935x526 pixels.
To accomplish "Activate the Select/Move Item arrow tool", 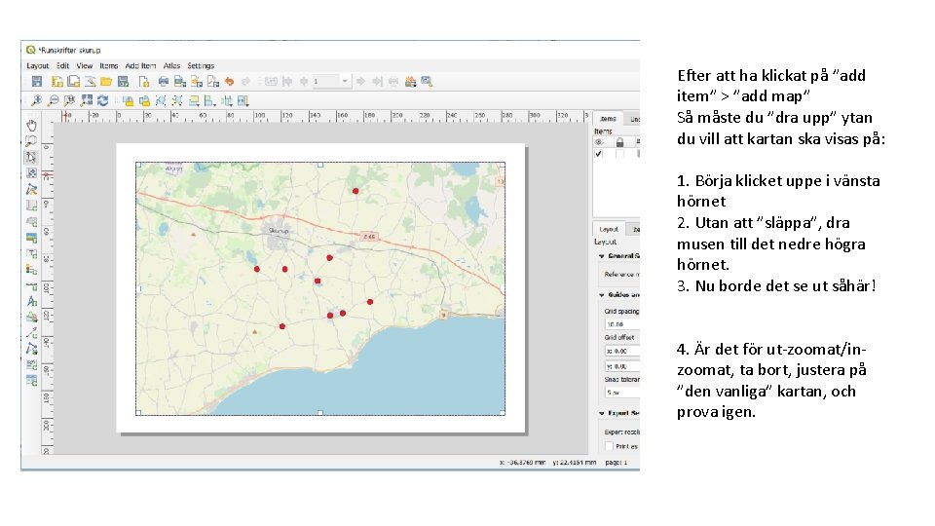I will (31, 157).
